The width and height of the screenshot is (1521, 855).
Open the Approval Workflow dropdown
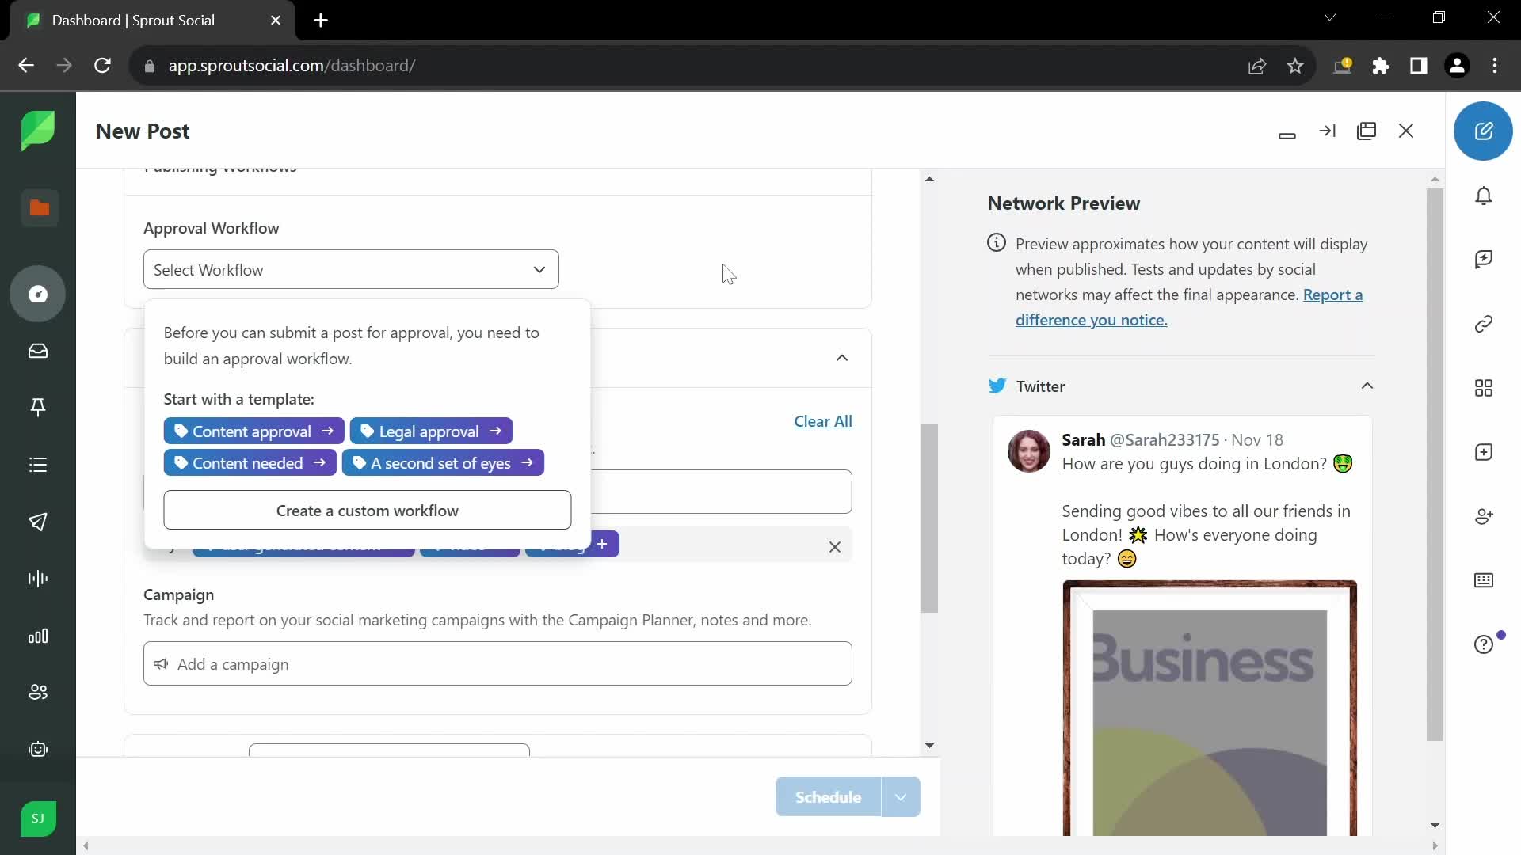click(351, 269)
